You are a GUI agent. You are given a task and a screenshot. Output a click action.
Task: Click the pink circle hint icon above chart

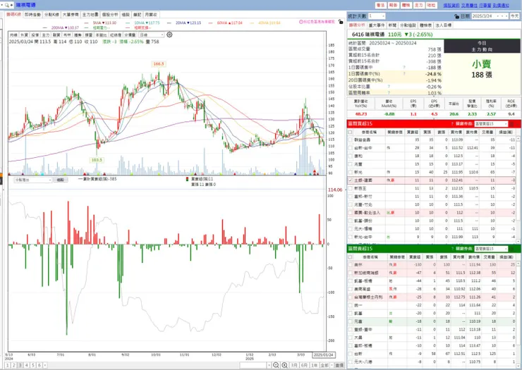[x=301, y=22]
